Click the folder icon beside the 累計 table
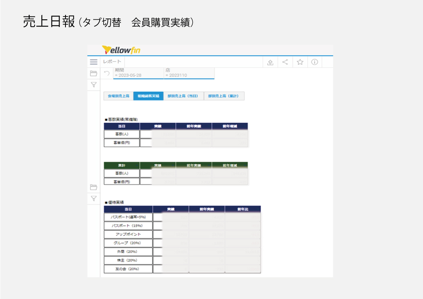This screenshot has height=299, width=423. [x=94, y=187]
